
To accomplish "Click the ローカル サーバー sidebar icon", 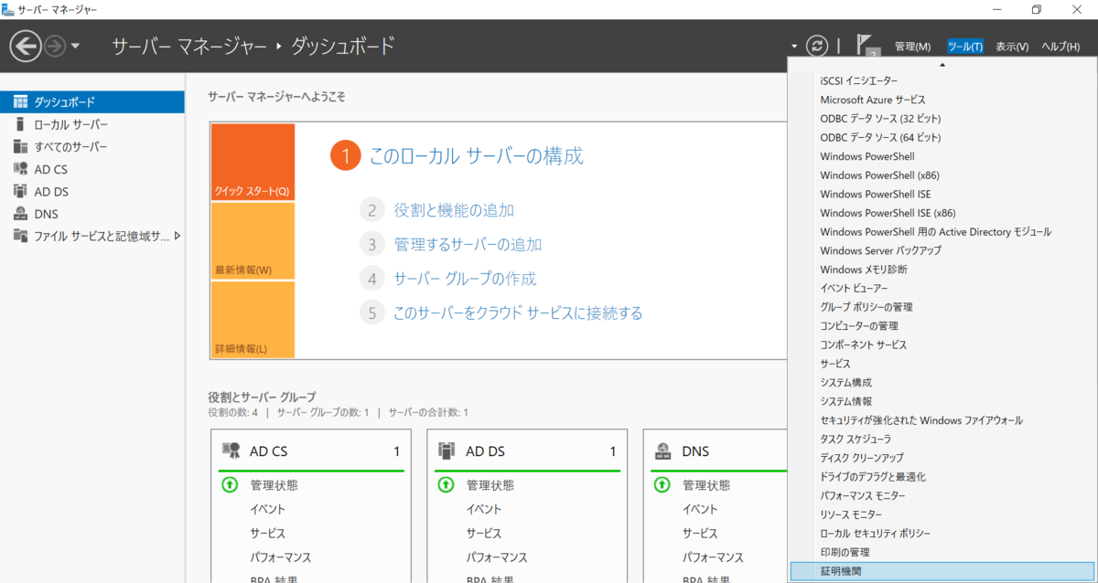I will (20, 124).
